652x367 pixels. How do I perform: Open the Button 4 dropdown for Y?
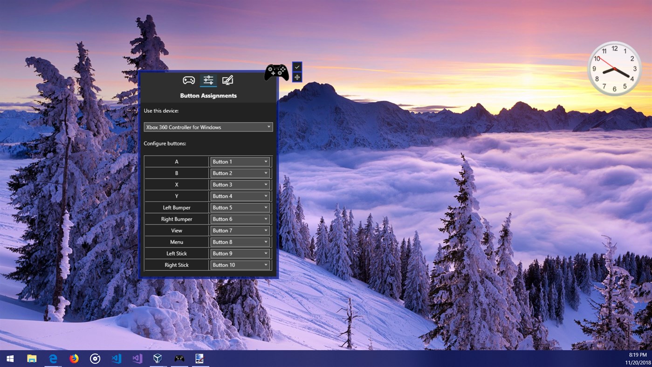240,196
